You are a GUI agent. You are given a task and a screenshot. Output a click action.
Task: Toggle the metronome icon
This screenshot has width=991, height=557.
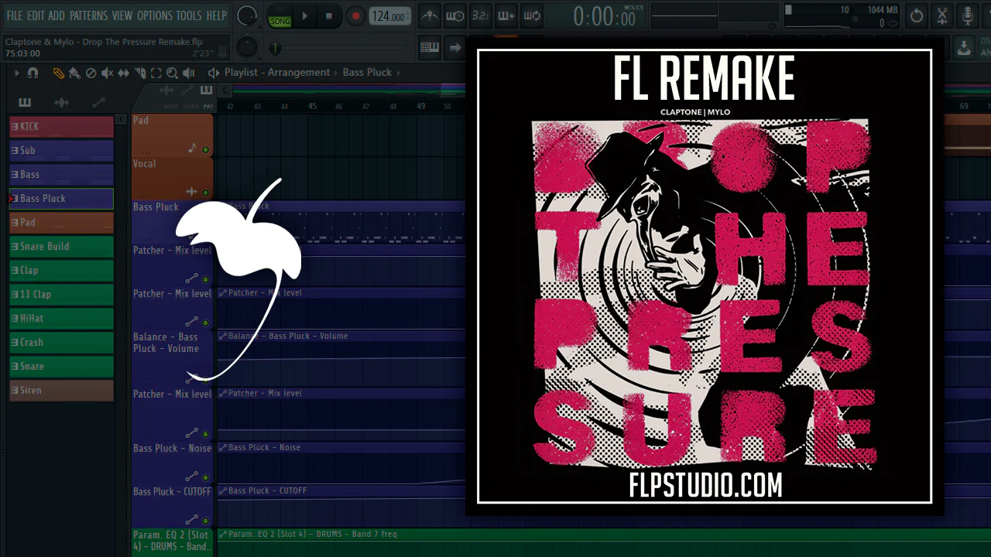click(x=430, y=15)
